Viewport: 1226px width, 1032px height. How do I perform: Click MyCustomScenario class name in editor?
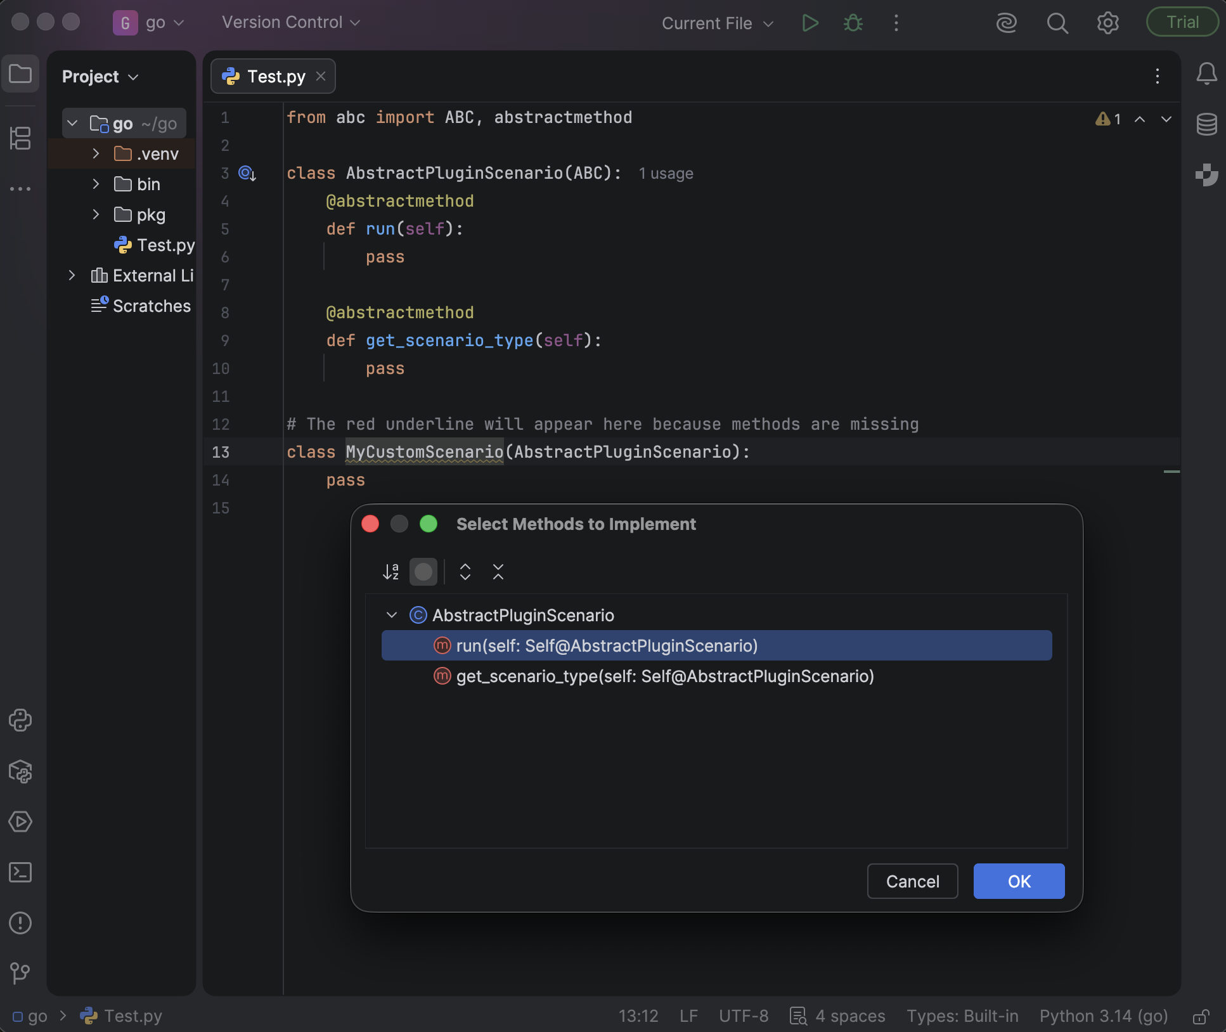pyautogui.click(x=424, y=452)
